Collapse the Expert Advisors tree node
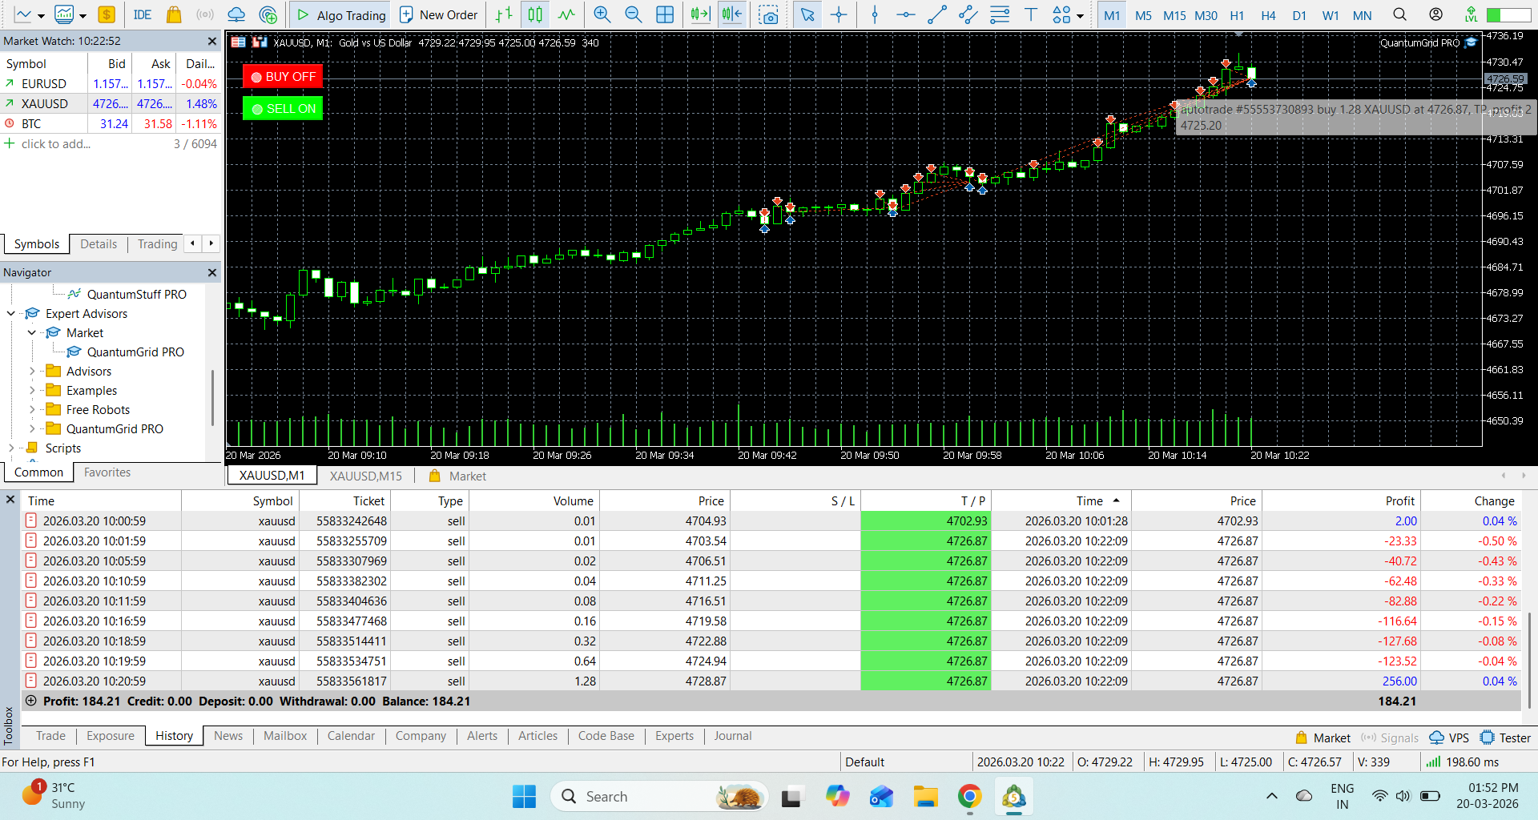Viewport: 1538px width, 820px height. pyautogui.click(x=11, y=313)
